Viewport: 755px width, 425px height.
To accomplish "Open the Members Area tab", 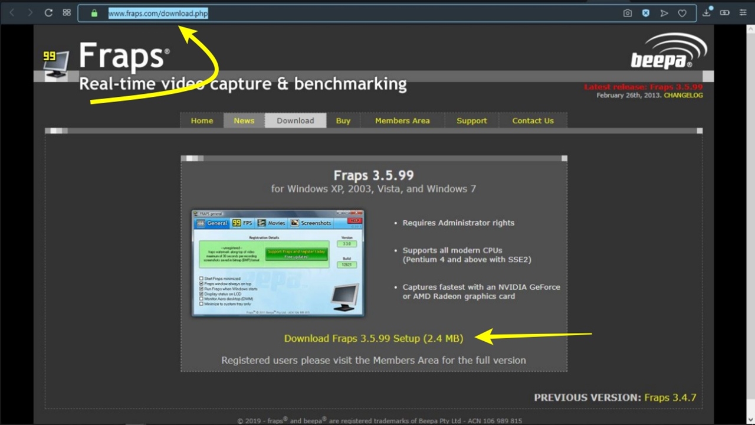I will click(402, 120).
